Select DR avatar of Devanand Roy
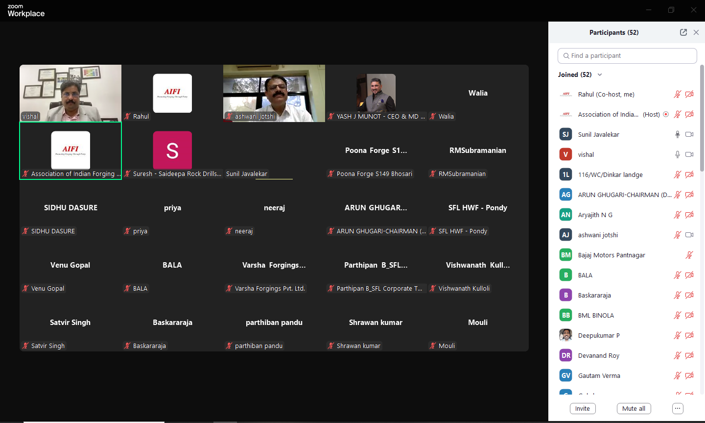Viewport: 705px width, 423px height. point(566,355)
